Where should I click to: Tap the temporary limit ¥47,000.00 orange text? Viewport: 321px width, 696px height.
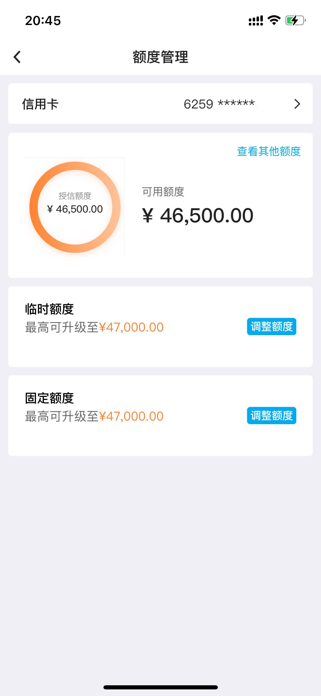pos(131,327)
